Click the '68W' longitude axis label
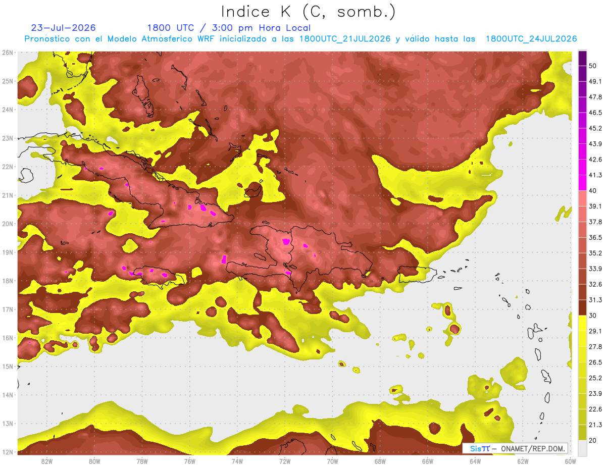This screenshot has width=606, height=468. pyautogui.click(x=380, y=461)
